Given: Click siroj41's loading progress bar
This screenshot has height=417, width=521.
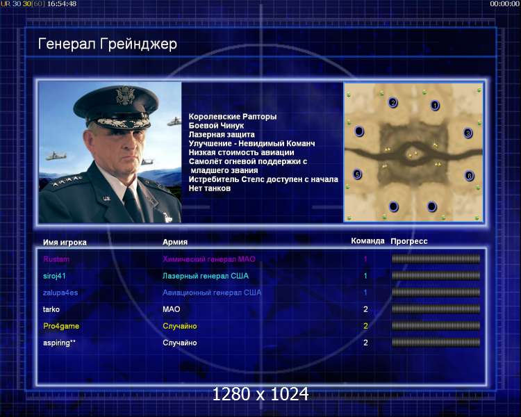Looking at the screenshot, I should [x=436, y=275].
